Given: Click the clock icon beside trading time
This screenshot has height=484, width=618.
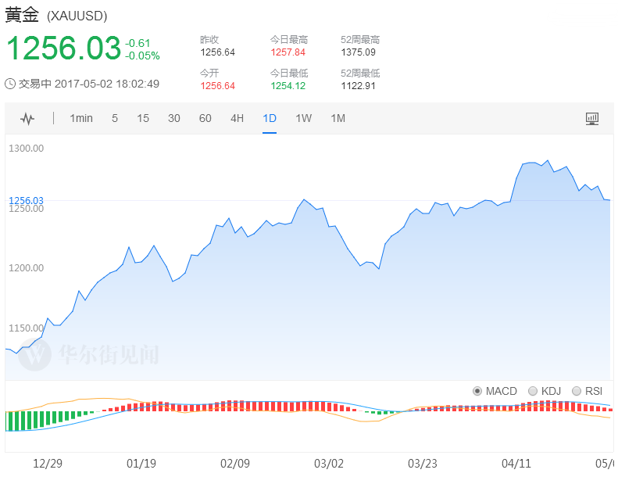Looking at the screenshot, I should [10, 84].
